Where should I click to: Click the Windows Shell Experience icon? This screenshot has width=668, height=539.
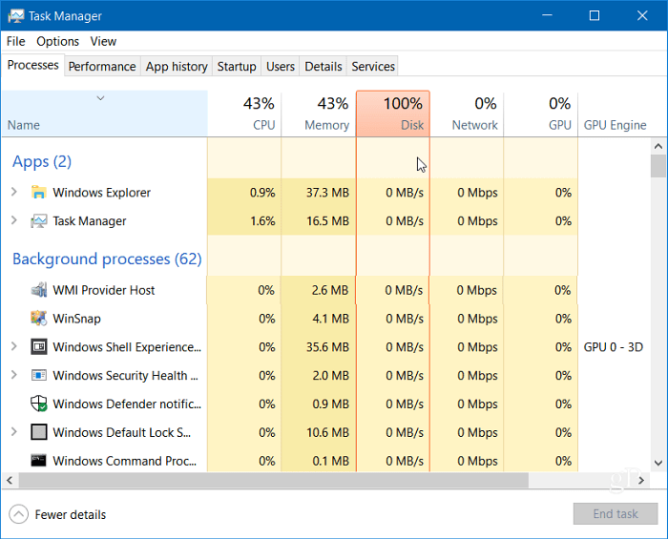(39, 347)
